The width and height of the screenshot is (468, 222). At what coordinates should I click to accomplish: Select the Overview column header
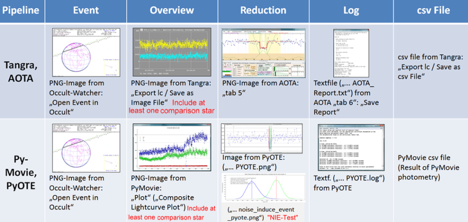[172, 11]
